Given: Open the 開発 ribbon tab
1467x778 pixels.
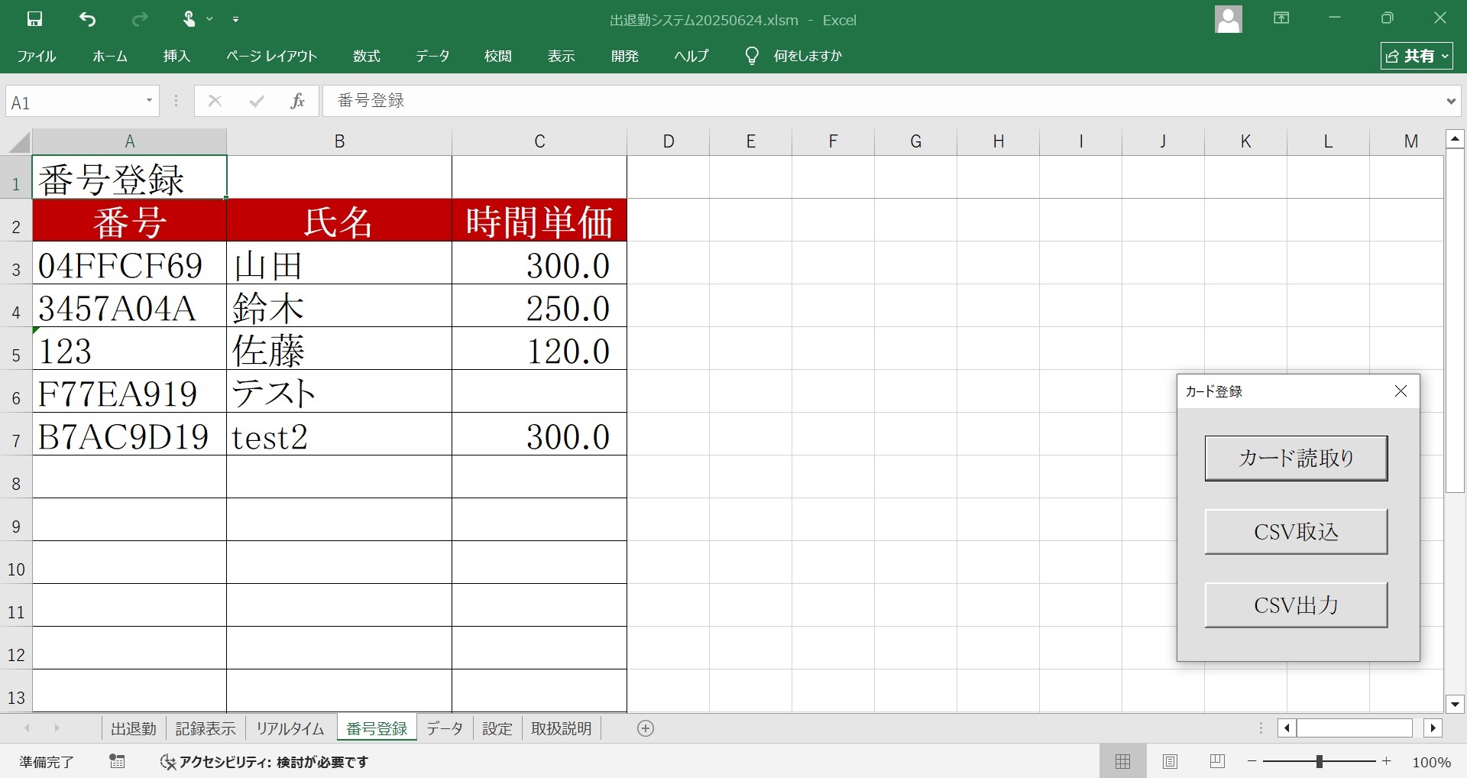Looking at the screenshot, I should click(x=625, y=56).
